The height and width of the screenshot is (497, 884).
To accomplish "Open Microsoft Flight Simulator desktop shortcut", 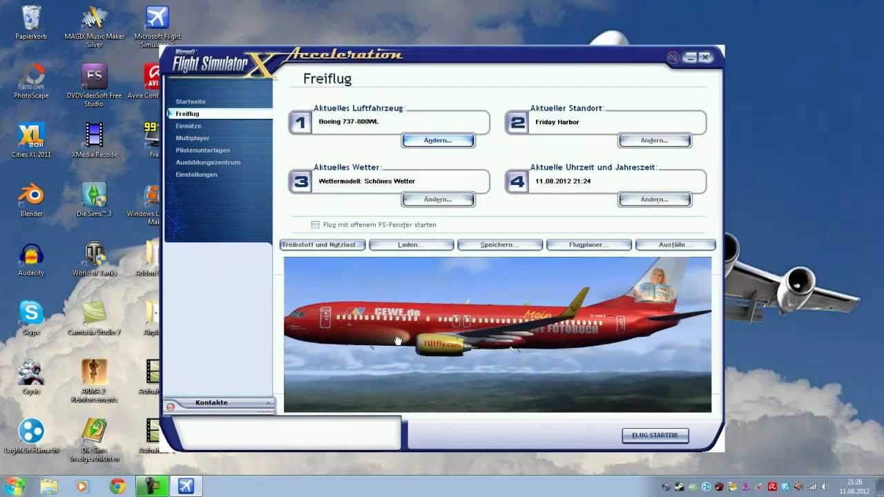I will (x=157, y=28).
